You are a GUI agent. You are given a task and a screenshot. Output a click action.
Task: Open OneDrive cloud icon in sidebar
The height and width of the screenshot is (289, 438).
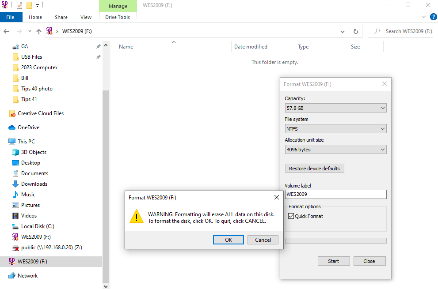[x=12, y=128]
